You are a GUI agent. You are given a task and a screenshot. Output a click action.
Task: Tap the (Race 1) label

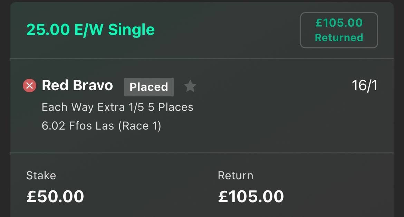pos(140,125)
